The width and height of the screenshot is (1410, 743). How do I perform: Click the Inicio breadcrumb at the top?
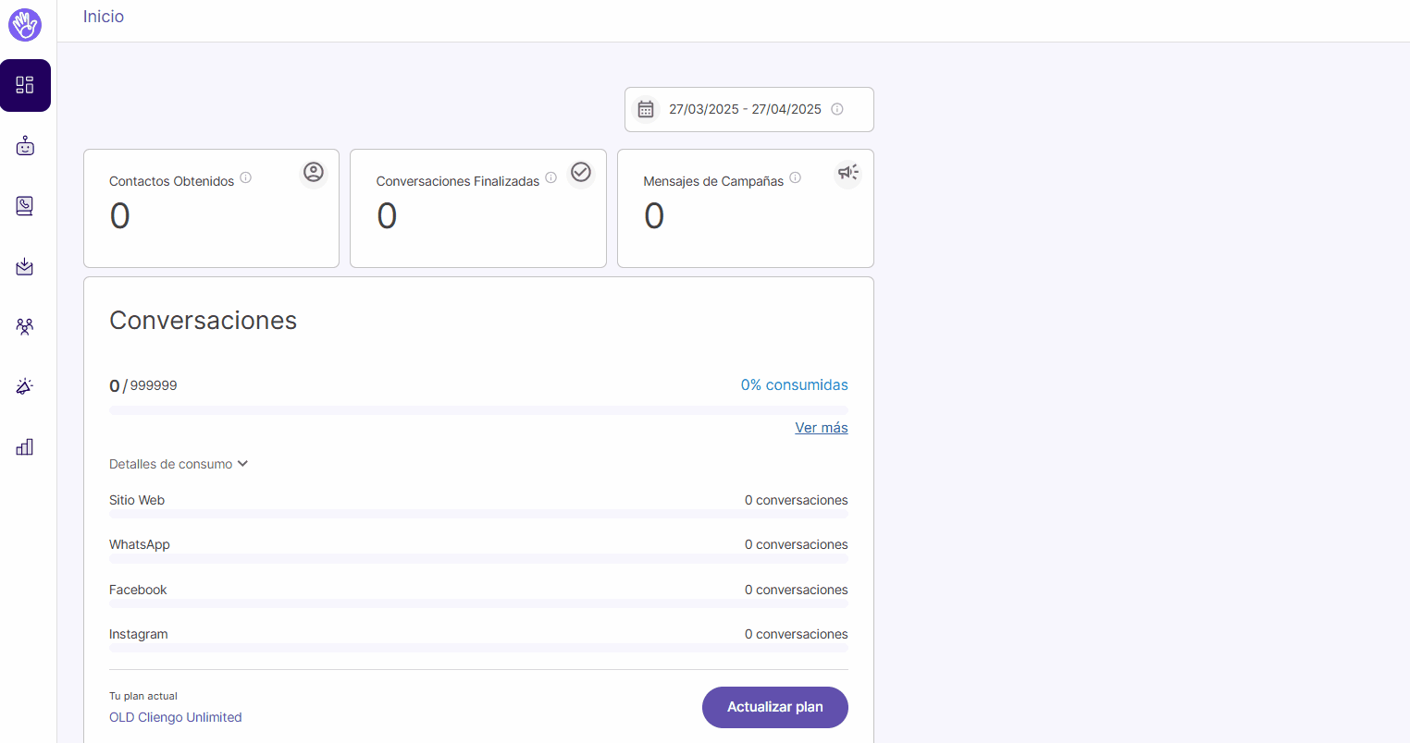pos(103,16)
